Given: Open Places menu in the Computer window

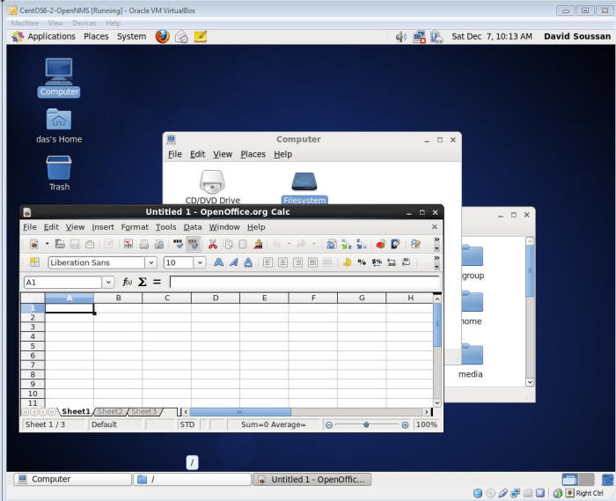Looking at the screenshot, I should pos(253,154).
